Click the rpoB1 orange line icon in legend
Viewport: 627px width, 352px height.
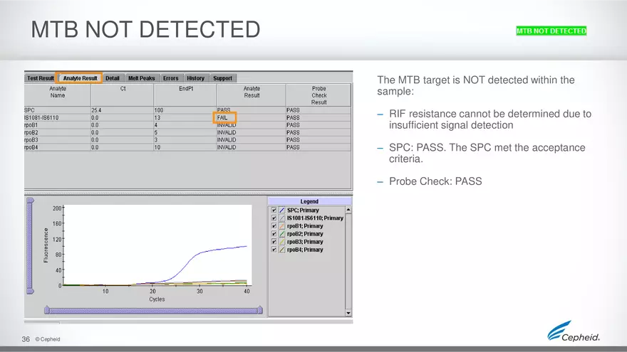[x=282, y=226]
